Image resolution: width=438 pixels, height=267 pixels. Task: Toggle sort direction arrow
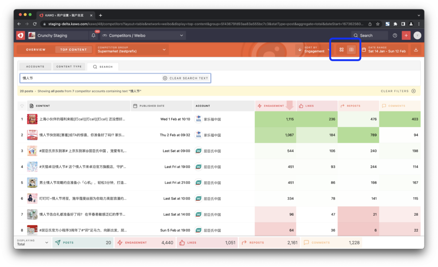click(299, 50)
